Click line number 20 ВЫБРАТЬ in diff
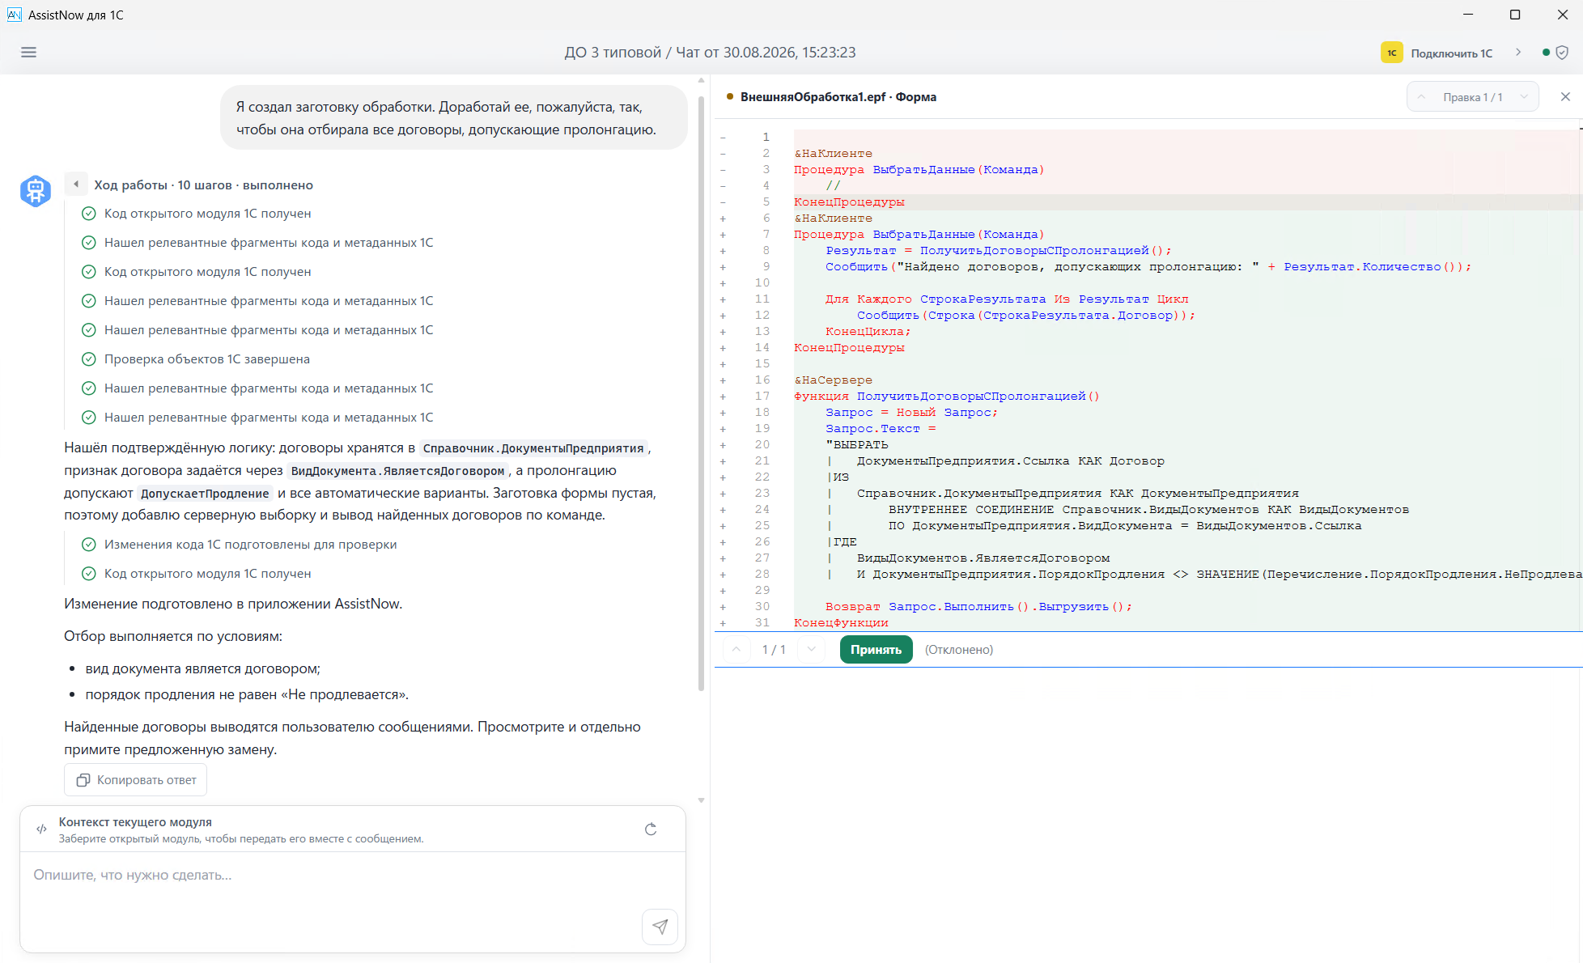This screenshot has width=1583, height=963. [x=762, y=445]
